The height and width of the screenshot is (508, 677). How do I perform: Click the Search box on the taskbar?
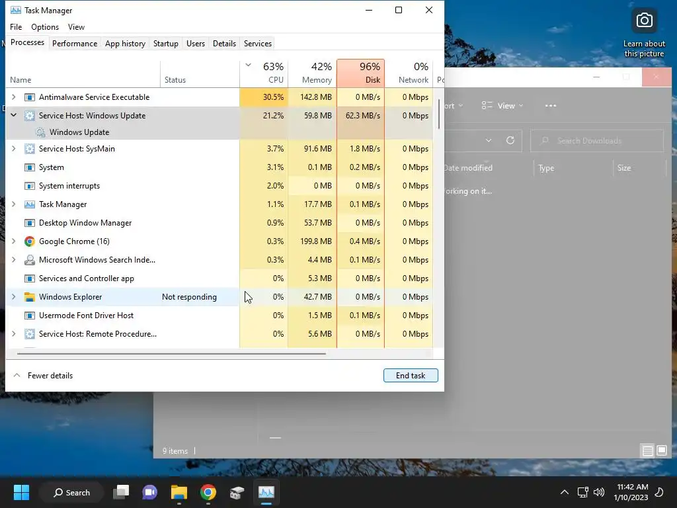click(x=71, y=492)
